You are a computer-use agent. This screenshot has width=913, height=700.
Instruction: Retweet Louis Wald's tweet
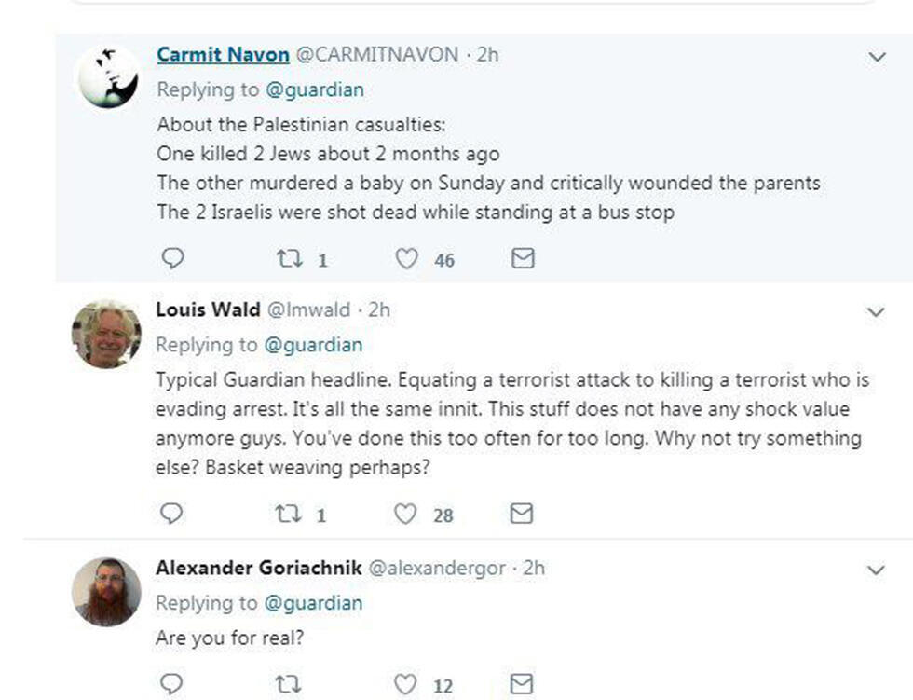289,514
